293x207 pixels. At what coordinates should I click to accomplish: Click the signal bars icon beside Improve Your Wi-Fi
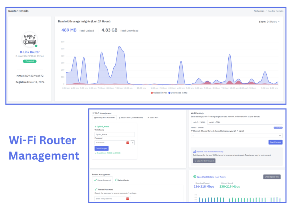(195, 152)
